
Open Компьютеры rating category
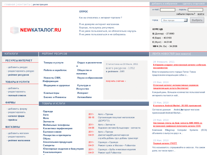[x=52, y=93]
